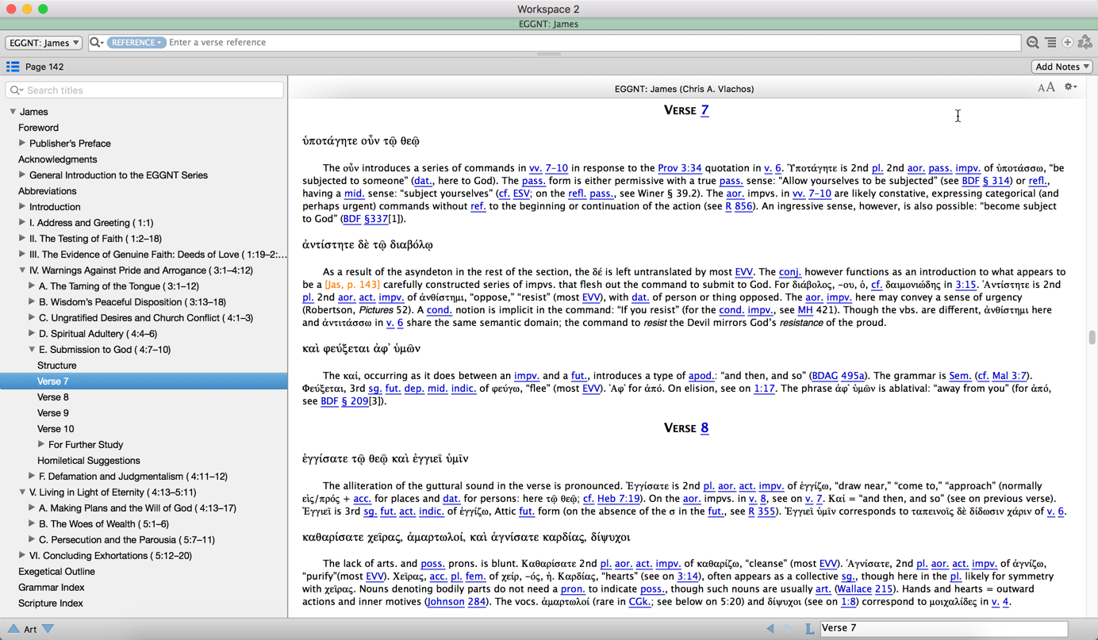Select Verse 10 in the contents tree
This screenshot has height=640, width=1098.
[56, 429]
